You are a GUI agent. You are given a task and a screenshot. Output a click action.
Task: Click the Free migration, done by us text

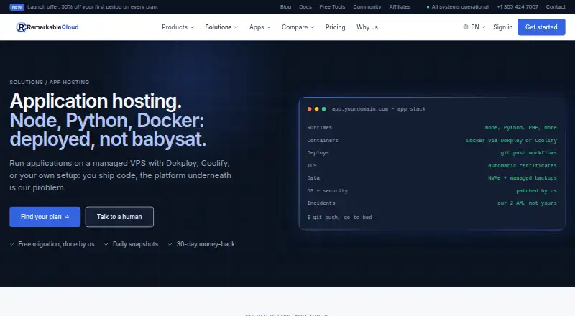(56, 244)
